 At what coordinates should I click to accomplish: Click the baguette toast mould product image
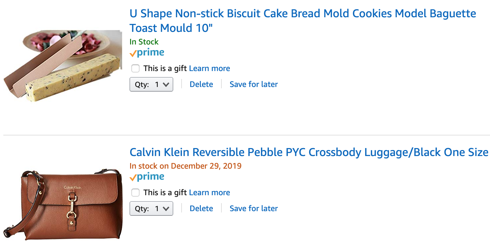[63, 66]
